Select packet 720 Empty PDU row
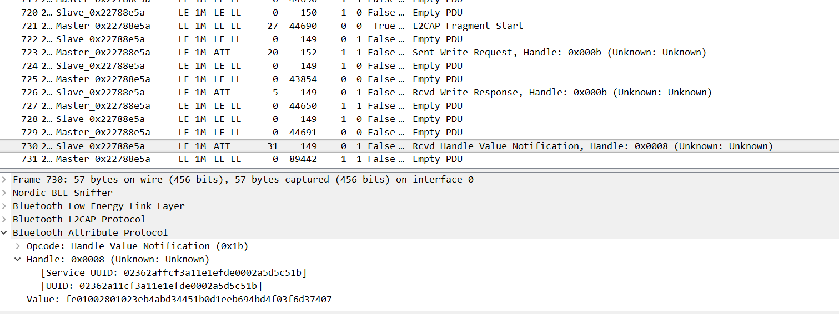Viewport: 839px width, 314px height. (x=437, y=13)
